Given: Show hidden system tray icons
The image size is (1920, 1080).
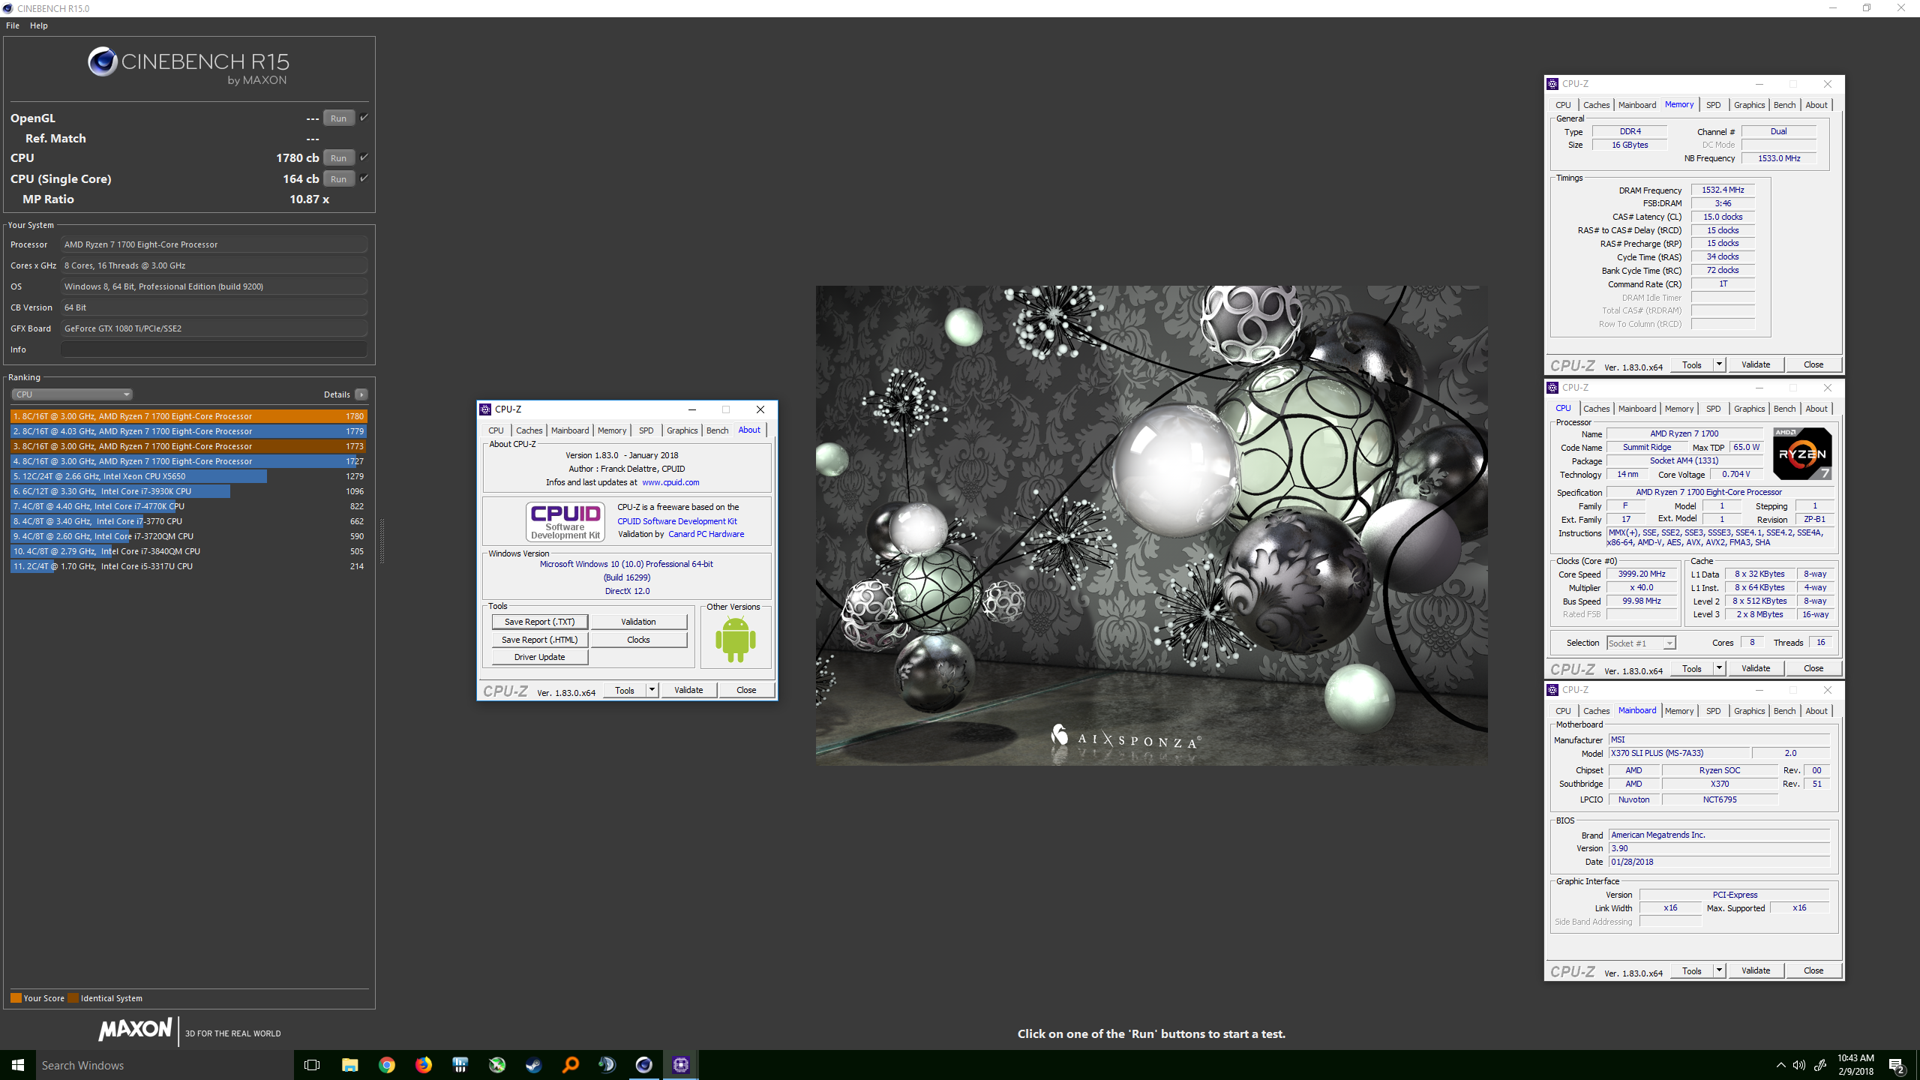Looking at the screenshot, I should [x=1780, y=1065].
